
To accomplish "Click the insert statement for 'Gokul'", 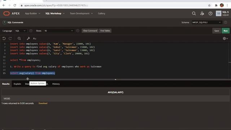I will pos(52,47).
